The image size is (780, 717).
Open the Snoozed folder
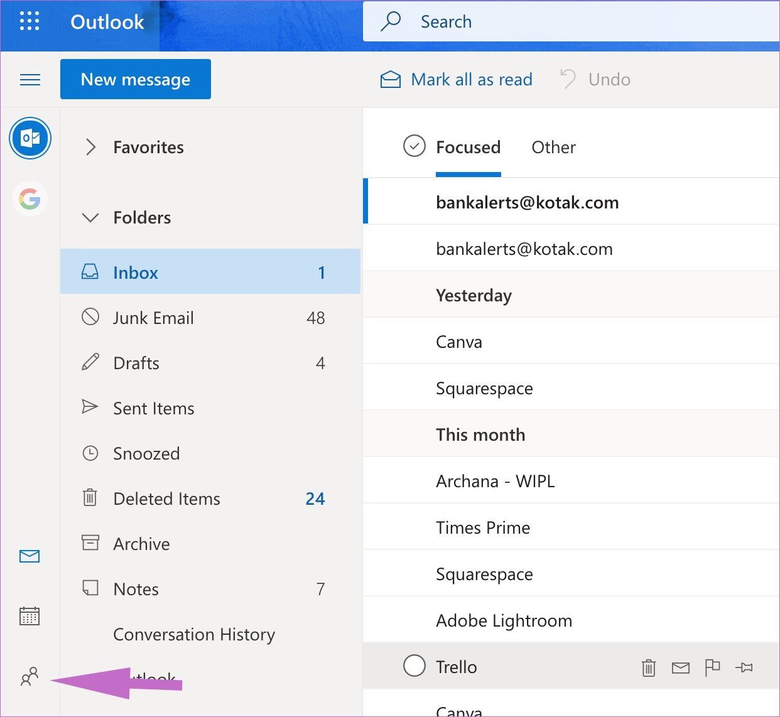tap(210, 453)
